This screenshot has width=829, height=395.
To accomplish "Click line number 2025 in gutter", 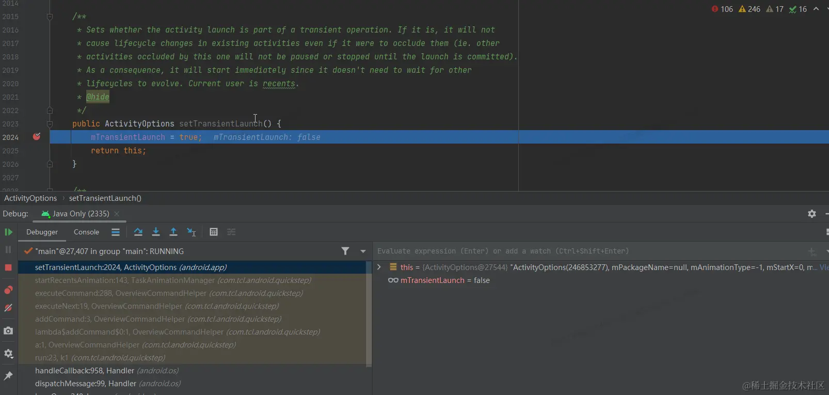I will (10, 151).
